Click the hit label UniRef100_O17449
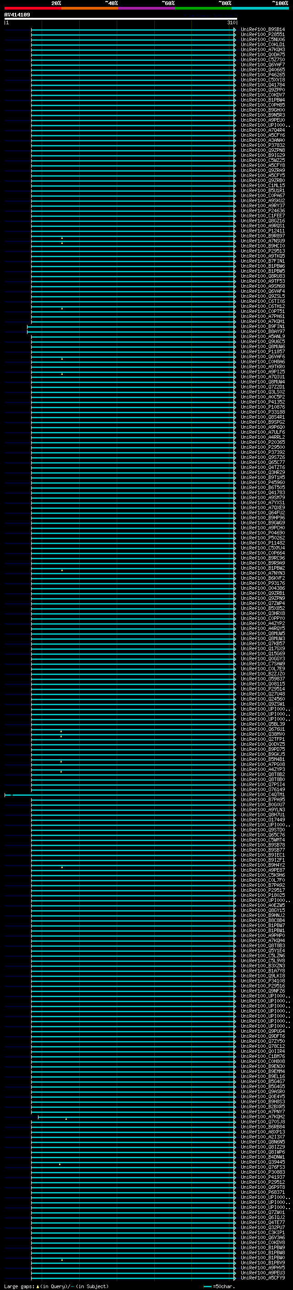Screen dimensions: 293x1290 tap(263, 820)
